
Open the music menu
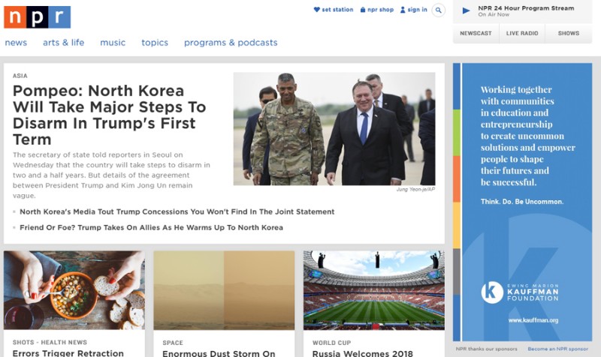(x=113, y=43)
